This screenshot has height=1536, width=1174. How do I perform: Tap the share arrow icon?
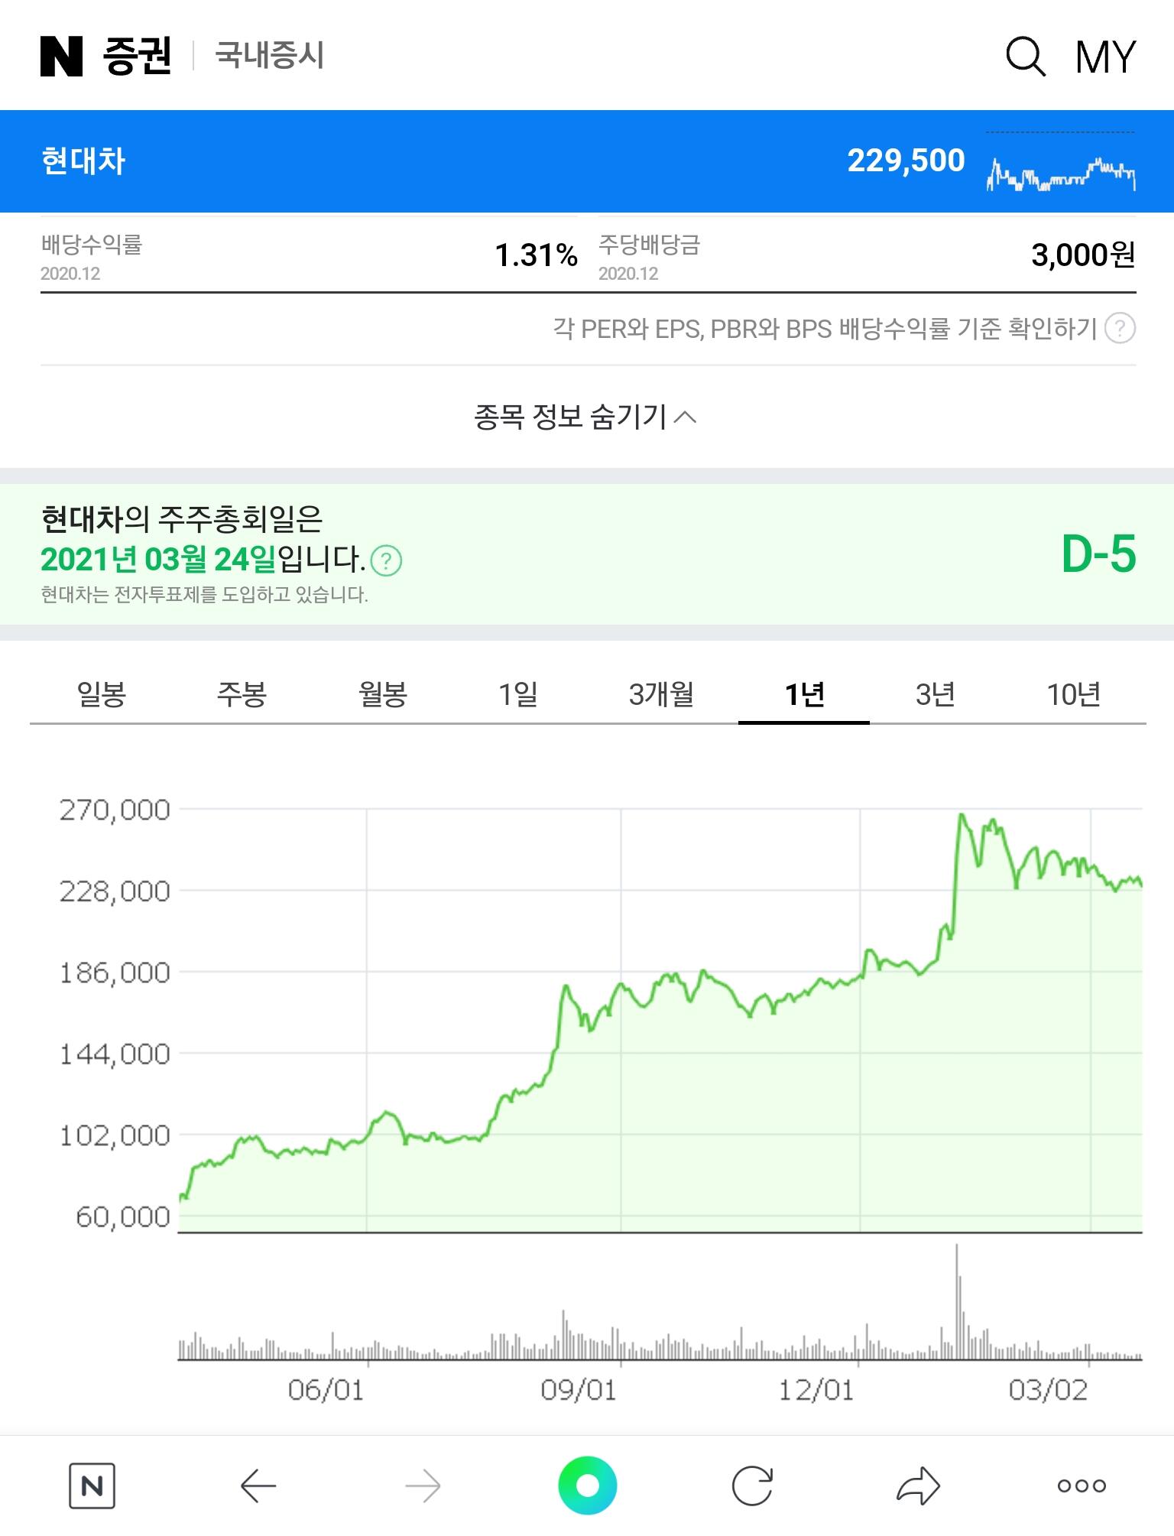pos(917,1486)
